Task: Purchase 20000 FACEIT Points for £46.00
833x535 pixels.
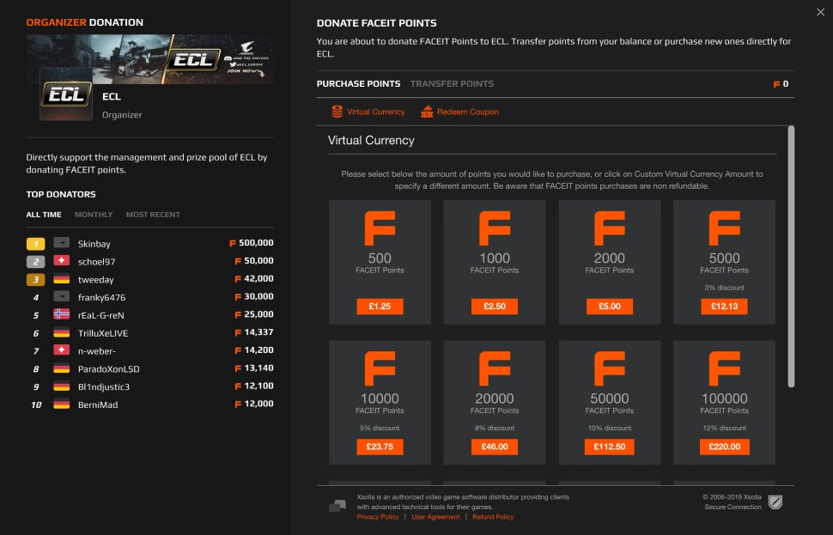Action: (494, 447)
